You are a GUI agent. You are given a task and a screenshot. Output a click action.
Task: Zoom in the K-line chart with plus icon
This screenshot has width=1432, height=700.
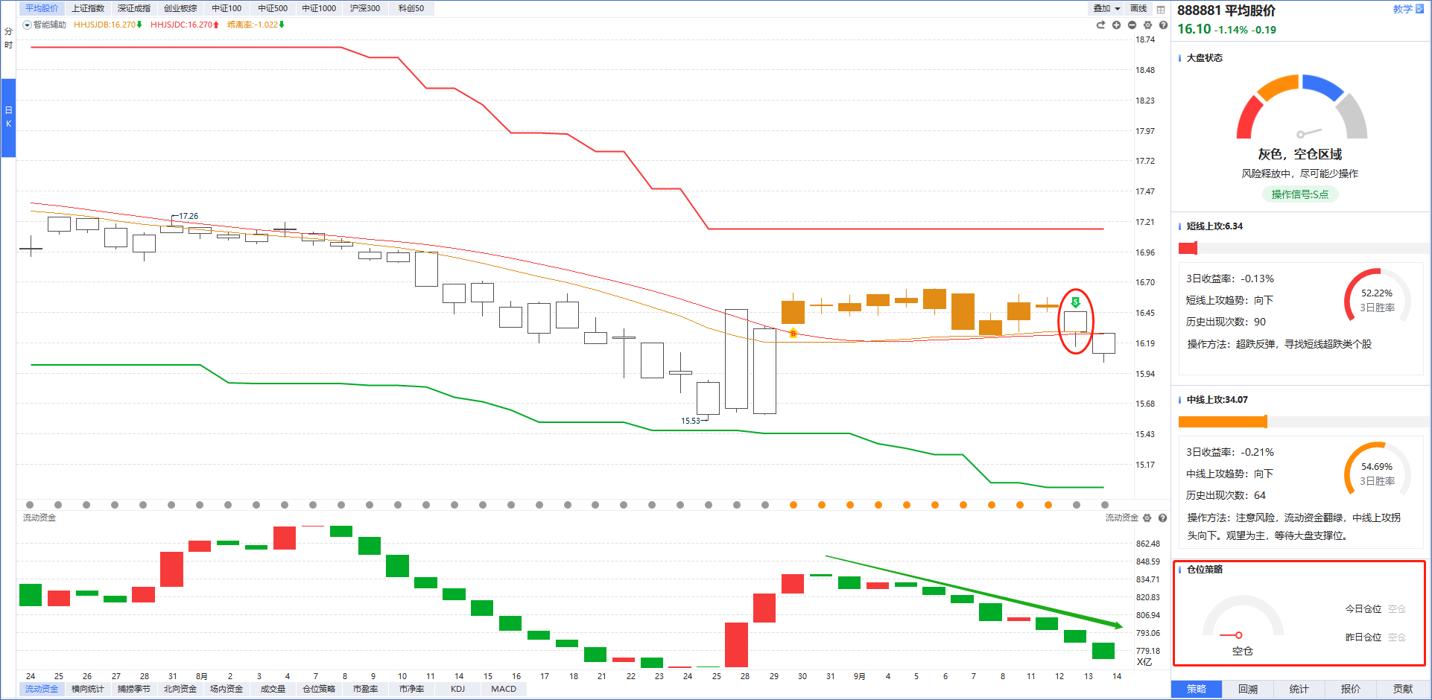pyautogui.click(x=1116, y=25)
